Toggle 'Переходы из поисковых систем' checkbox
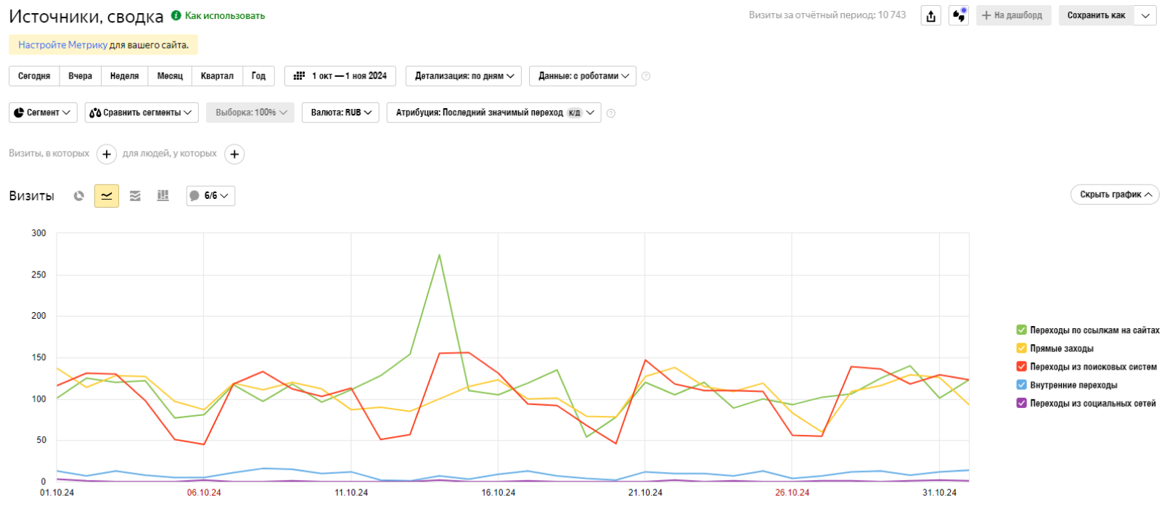Viewport: 1167px width, 530px height. click(1022, 367)
